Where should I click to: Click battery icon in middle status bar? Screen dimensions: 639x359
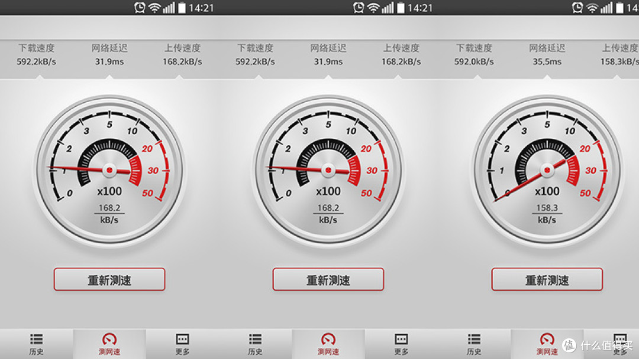click(401, 8)
